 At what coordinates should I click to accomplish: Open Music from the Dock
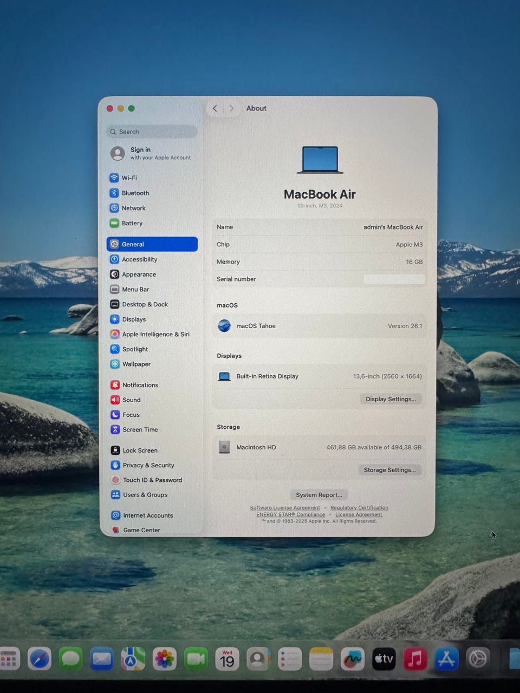click(415, 659)
